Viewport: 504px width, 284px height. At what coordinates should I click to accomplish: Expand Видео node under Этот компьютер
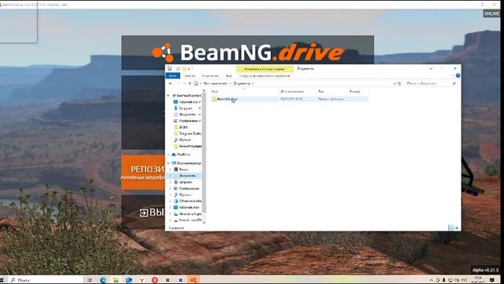click(x=171, y=170)
